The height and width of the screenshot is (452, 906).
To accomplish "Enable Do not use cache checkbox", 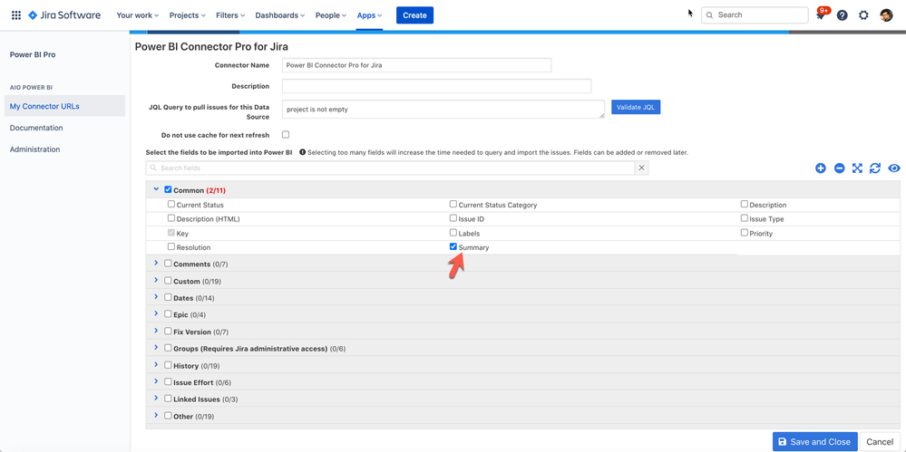I will tap(286, 134).
